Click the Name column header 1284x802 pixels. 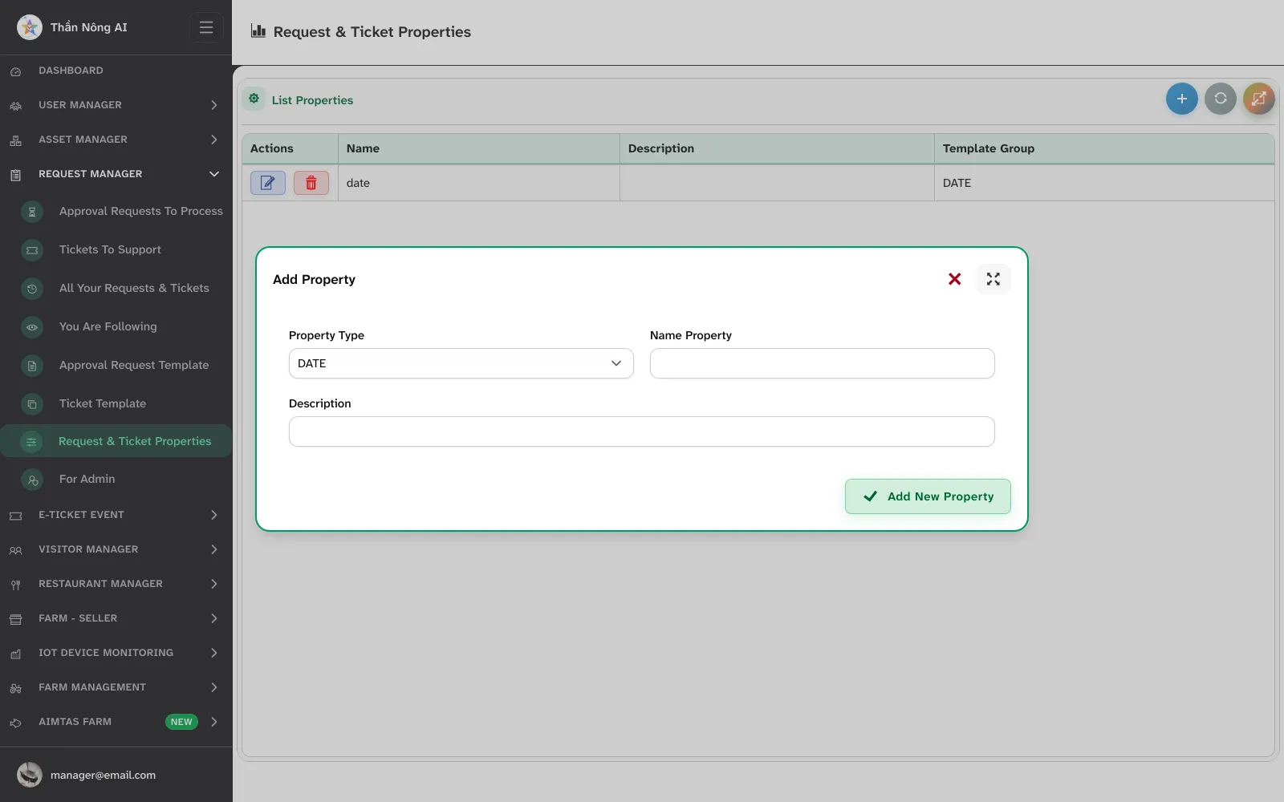coord(479,148)
